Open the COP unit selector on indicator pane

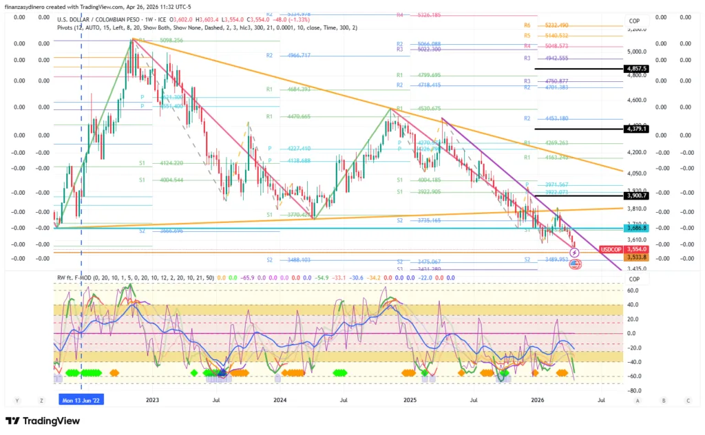634,279
